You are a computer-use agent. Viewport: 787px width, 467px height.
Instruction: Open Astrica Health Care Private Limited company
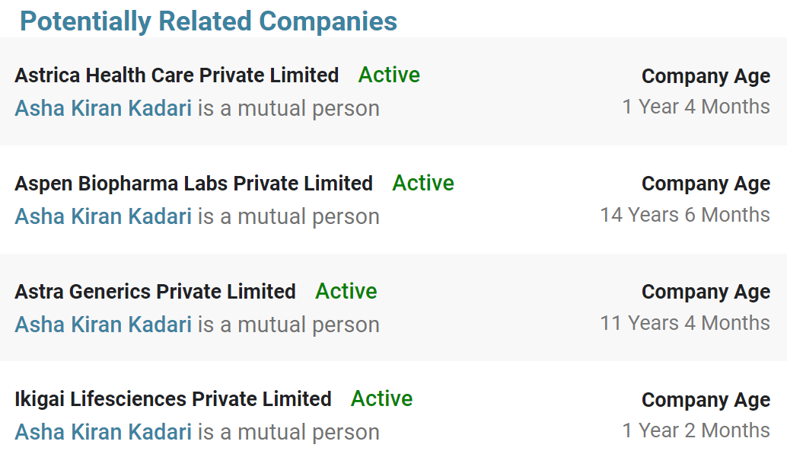177,75
